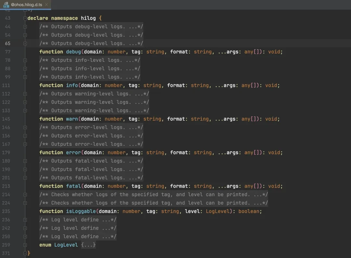351x258 pixels.
Task: Expand the folded info comment at line 78
Action: [x=25, y=60]
